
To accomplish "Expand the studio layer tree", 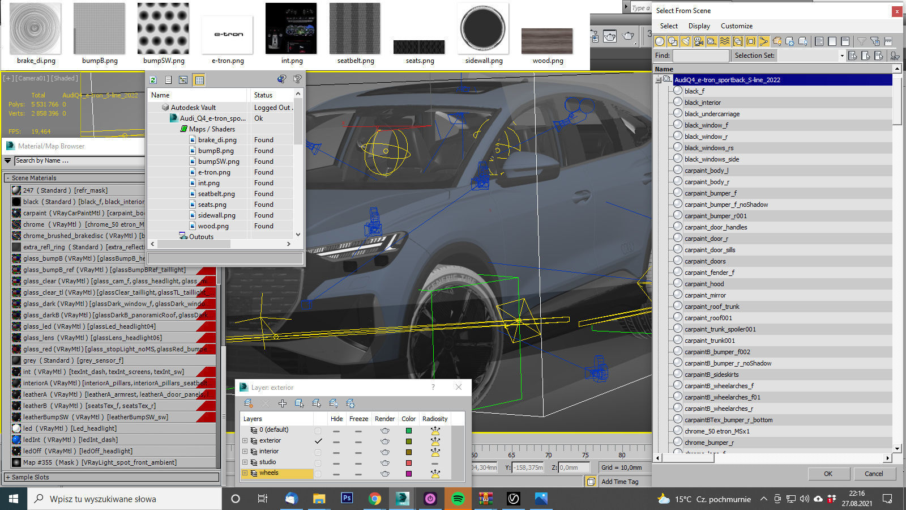I will (245, 462).
